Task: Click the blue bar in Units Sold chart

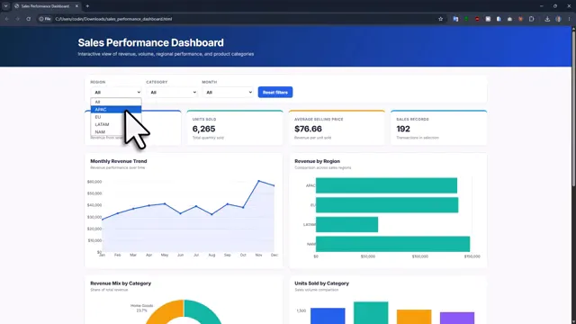Action: [328, 316]
